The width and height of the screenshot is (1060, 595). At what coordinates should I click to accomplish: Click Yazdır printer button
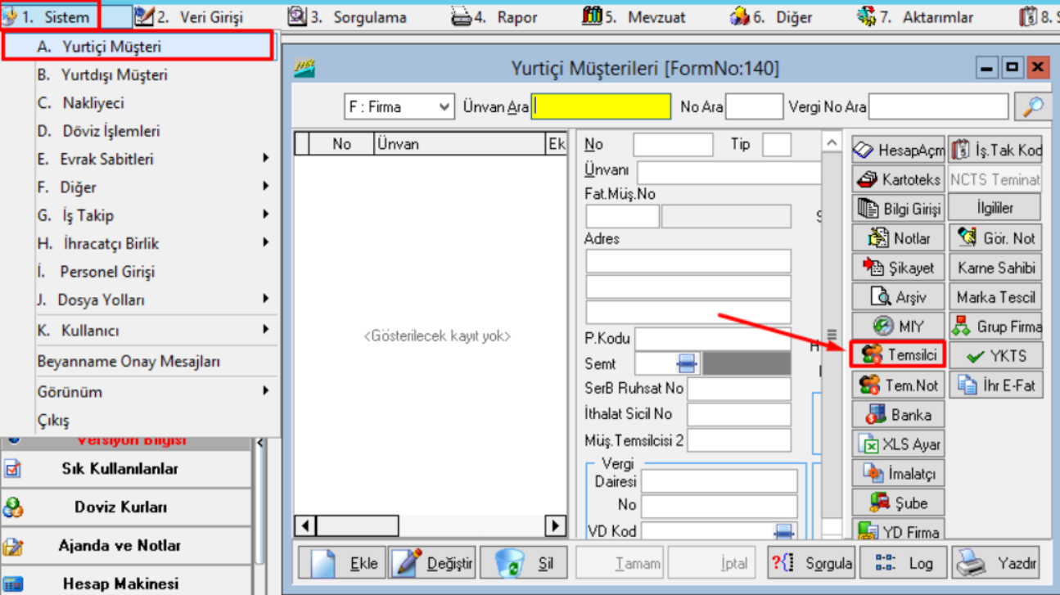tap(995, 563)
